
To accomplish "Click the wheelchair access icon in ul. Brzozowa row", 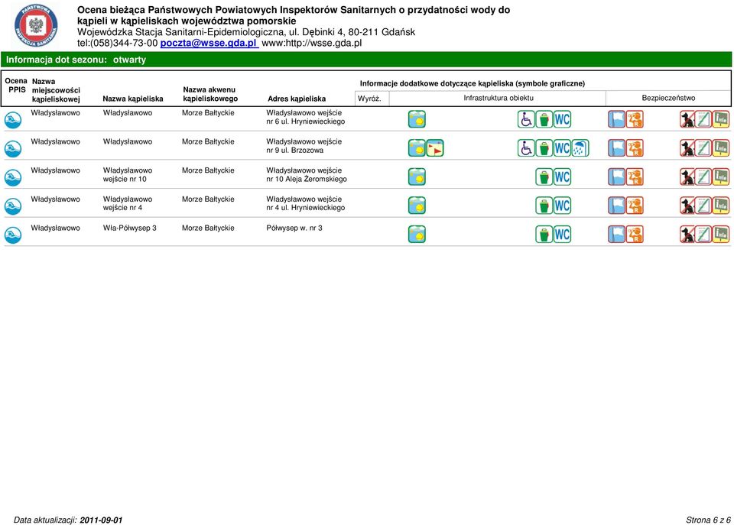I will click(x=526, y=148).
